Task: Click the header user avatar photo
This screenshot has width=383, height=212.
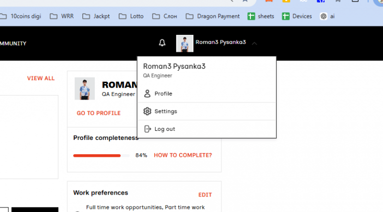Action: click(185, 43)
